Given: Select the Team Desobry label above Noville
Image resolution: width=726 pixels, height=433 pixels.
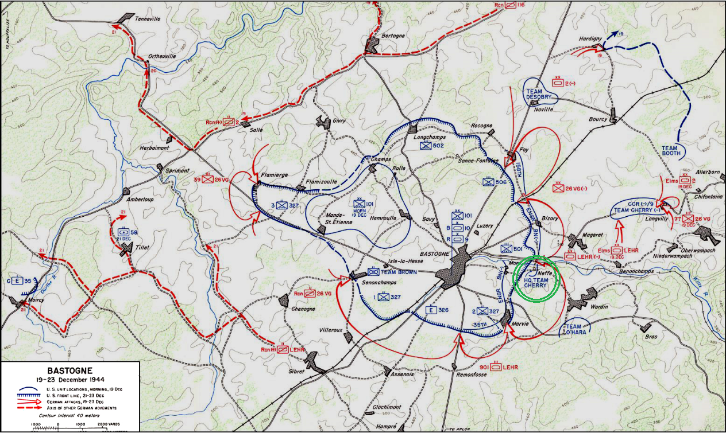Looking at the screenshot, I should tap(538, 95).
